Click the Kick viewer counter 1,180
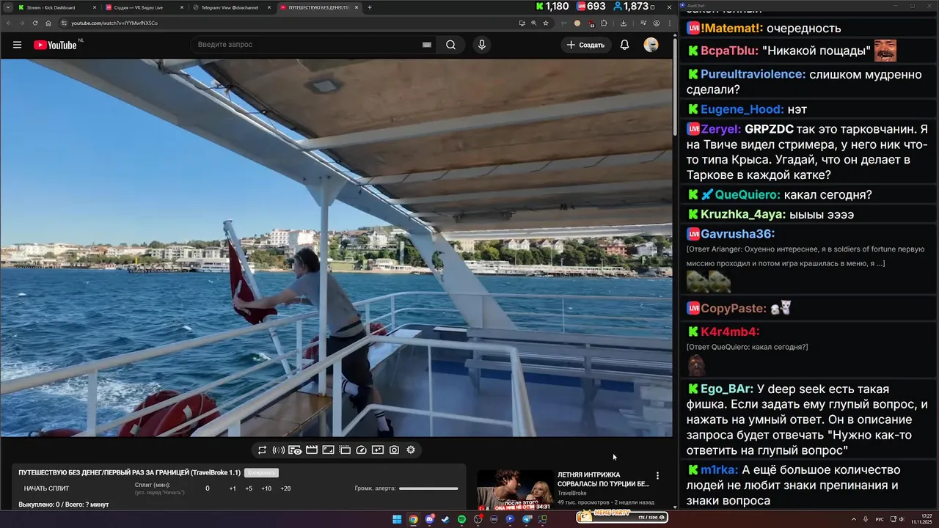The image size is (939, 528). pyautogui.click(x=552, y=7)
